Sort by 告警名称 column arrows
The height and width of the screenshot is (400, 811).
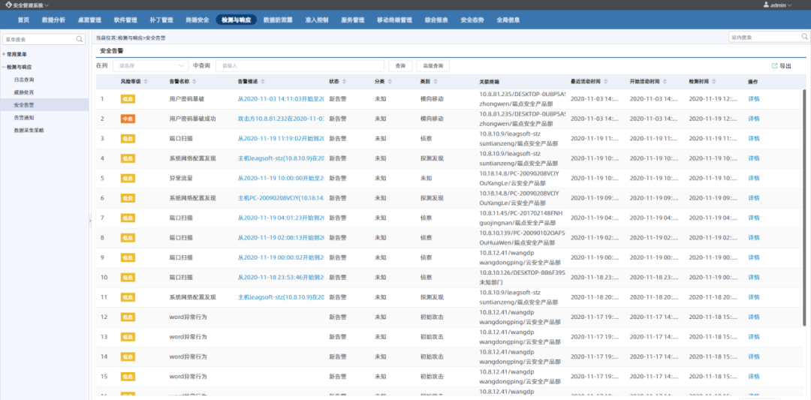pyautogui.click(x=196, y=81)
